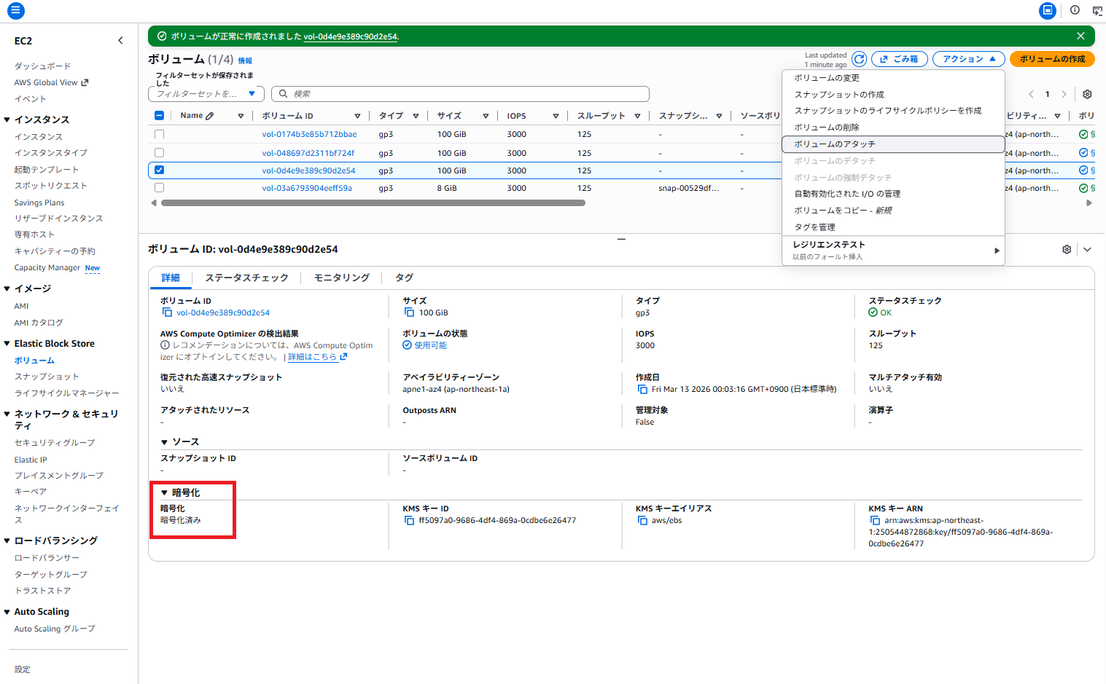Click the edit pencil beside Name column
The height and width of the screenshot is (684, 1106).
pyautogui.click(x=210, y=116)
